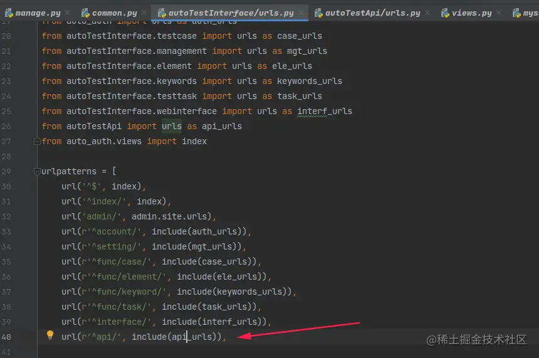Click 'mgt_urls' alias on line 21
539x358 pixels.
coord(307,51)
